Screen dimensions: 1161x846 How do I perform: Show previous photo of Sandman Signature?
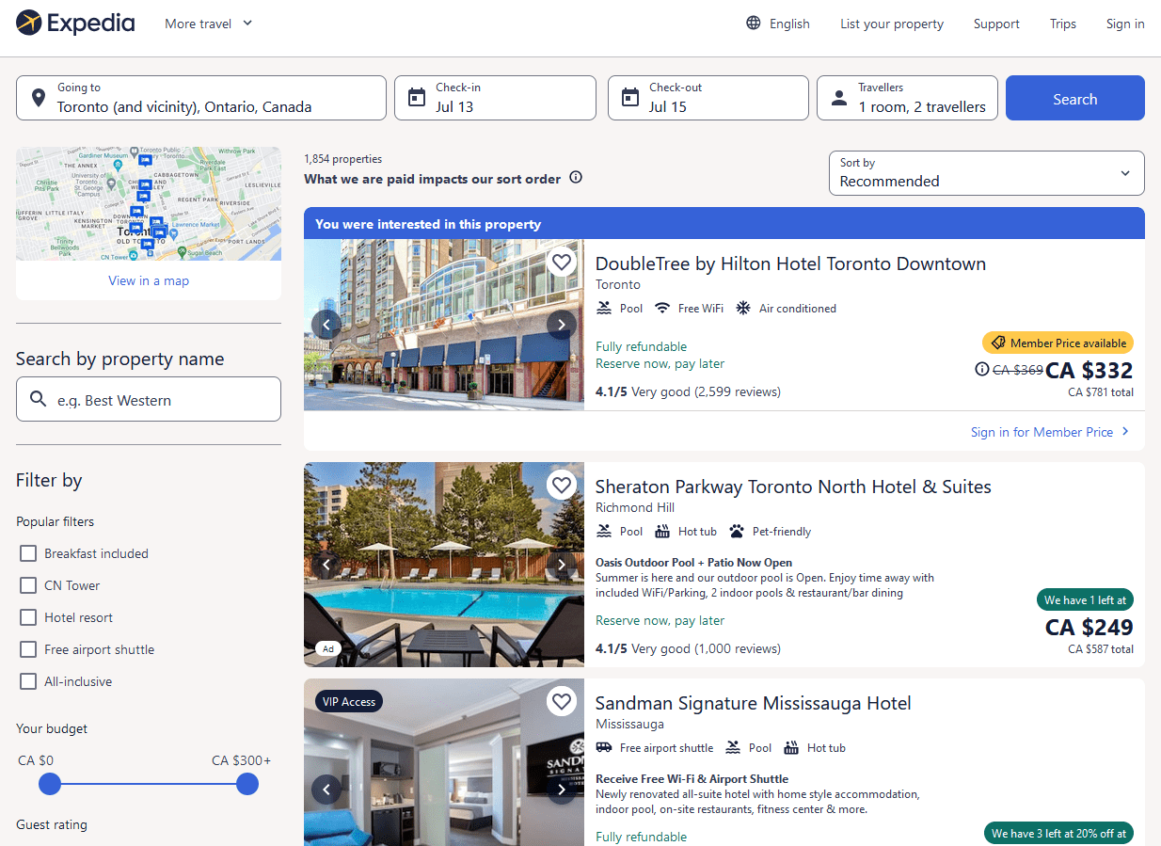326,790
